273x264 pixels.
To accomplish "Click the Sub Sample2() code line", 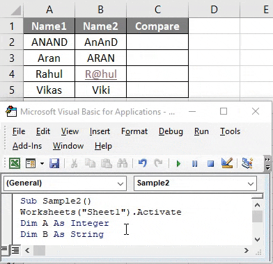I will click(56, 201).
